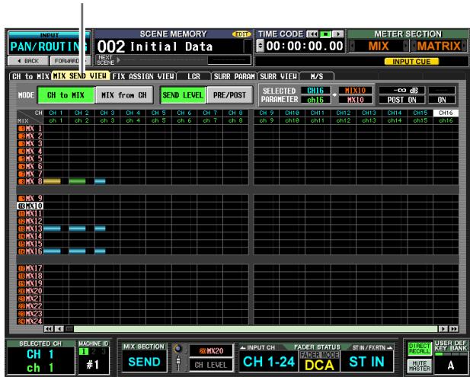Open the SURR PARAM tab

point(234,76)
